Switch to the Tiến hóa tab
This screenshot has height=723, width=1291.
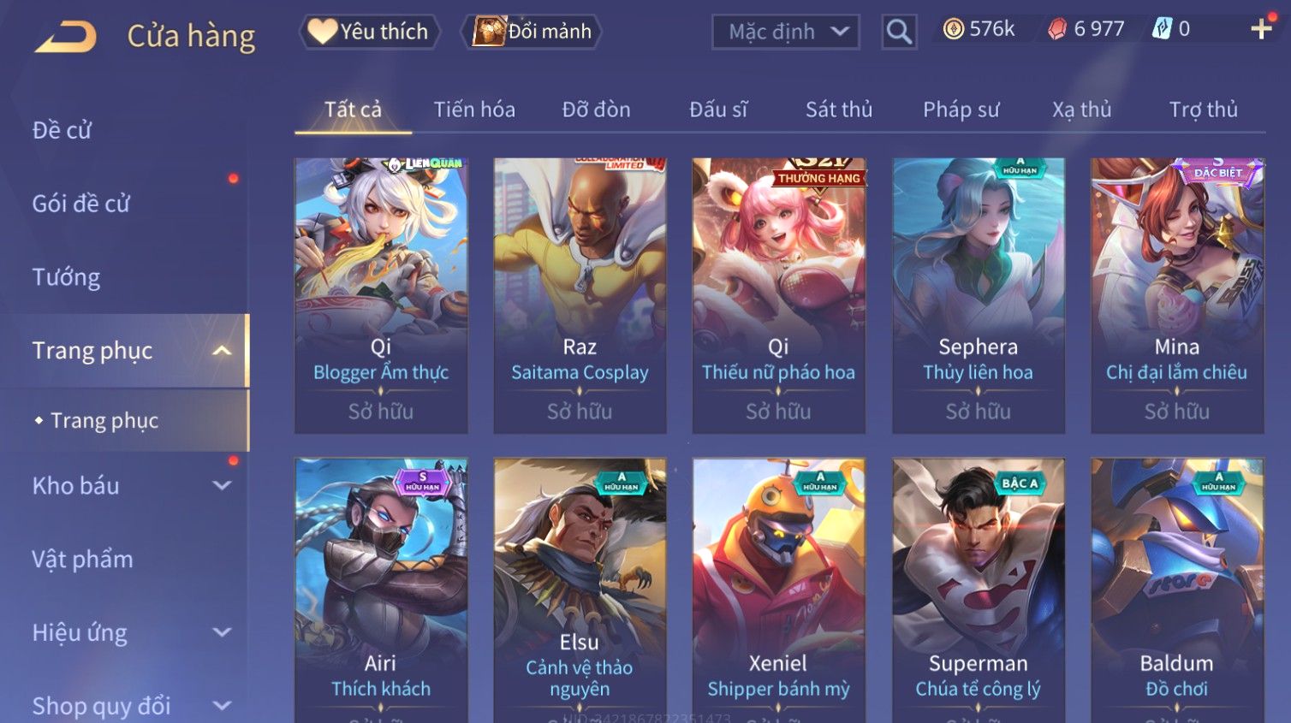click(x=474, y=110)
